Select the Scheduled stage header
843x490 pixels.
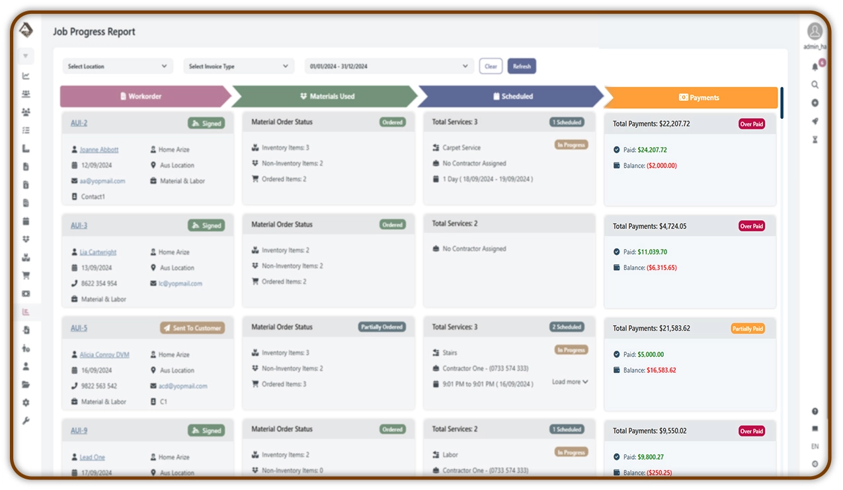511,96
